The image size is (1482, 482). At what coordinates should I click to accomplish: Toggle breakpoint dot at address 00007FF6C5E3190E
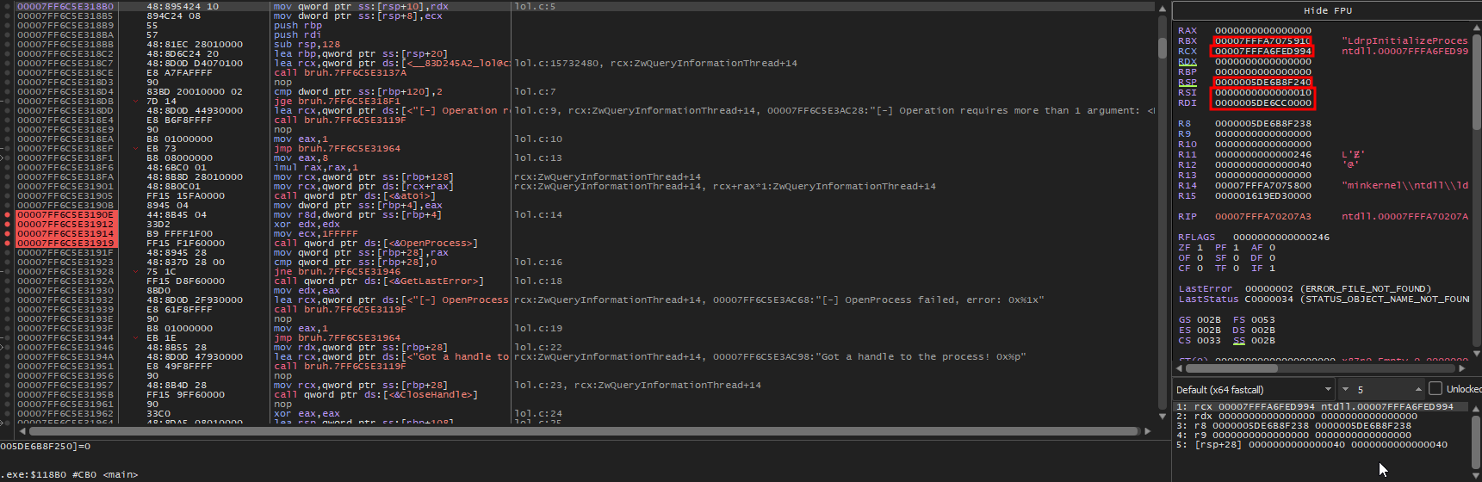pos(8,215)
